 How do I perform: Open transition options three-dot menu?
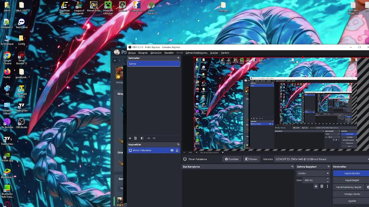(327, 187)
